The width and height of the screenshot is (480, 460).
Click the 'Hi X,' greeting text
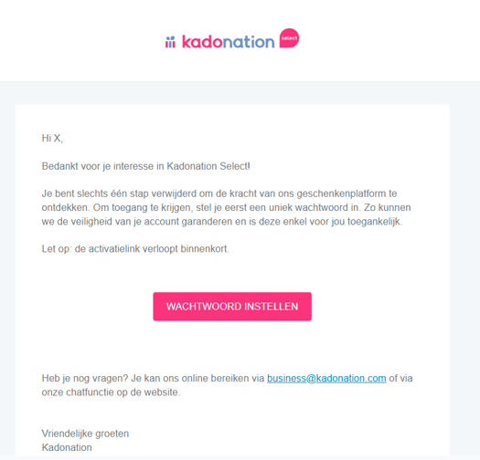coord(52,138)
